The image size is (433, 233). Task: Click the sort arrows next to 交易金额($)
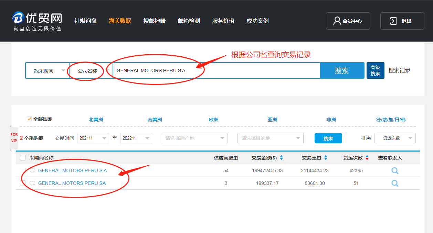tap(281, 158)
